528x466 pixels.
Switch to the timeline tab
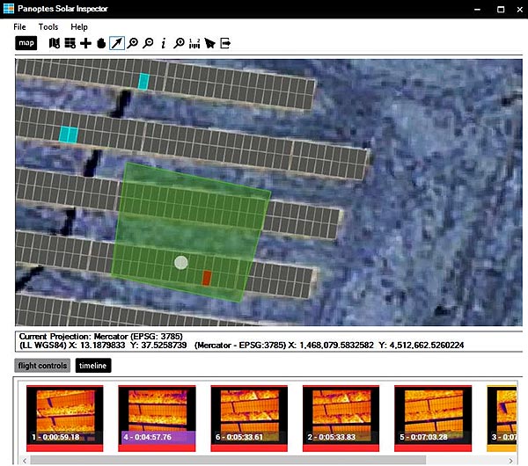(x=93, y=366)
